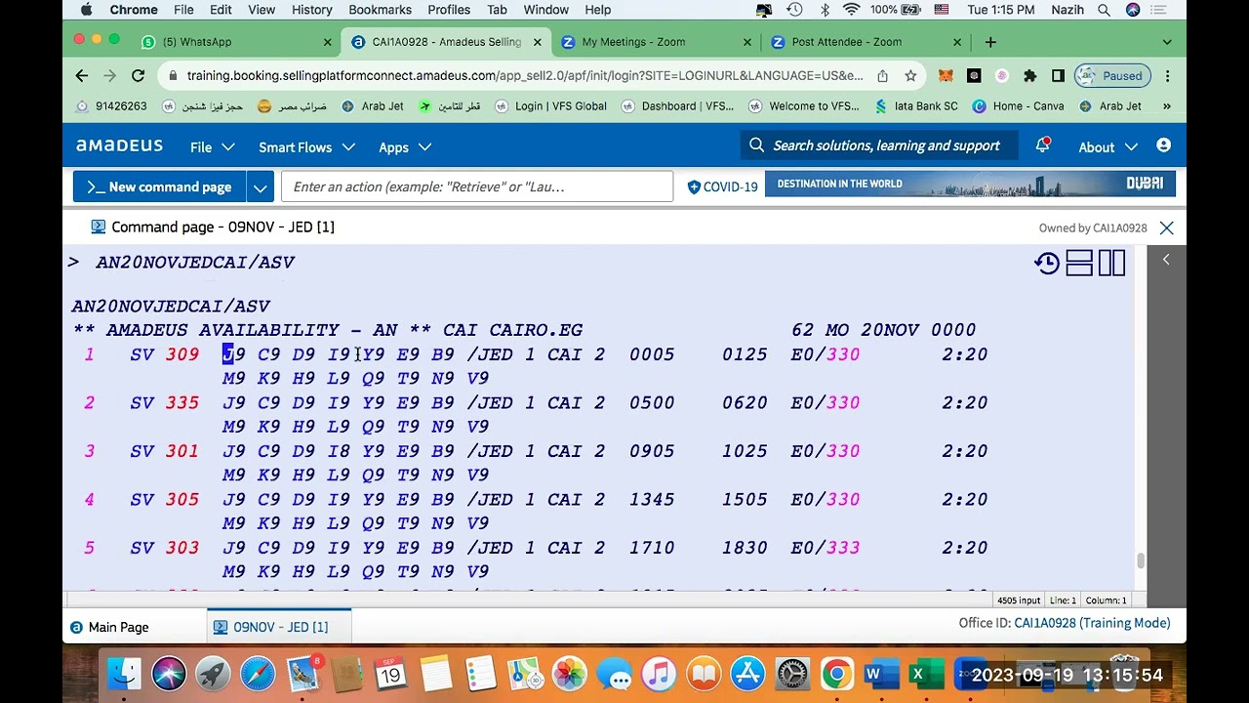Open the user profile account icon

pyautogui.click(x=1163, y=145)
